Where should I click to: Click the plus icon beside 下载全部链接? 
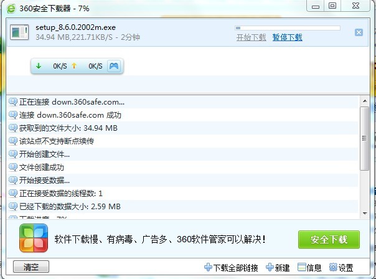click(208, 267)
